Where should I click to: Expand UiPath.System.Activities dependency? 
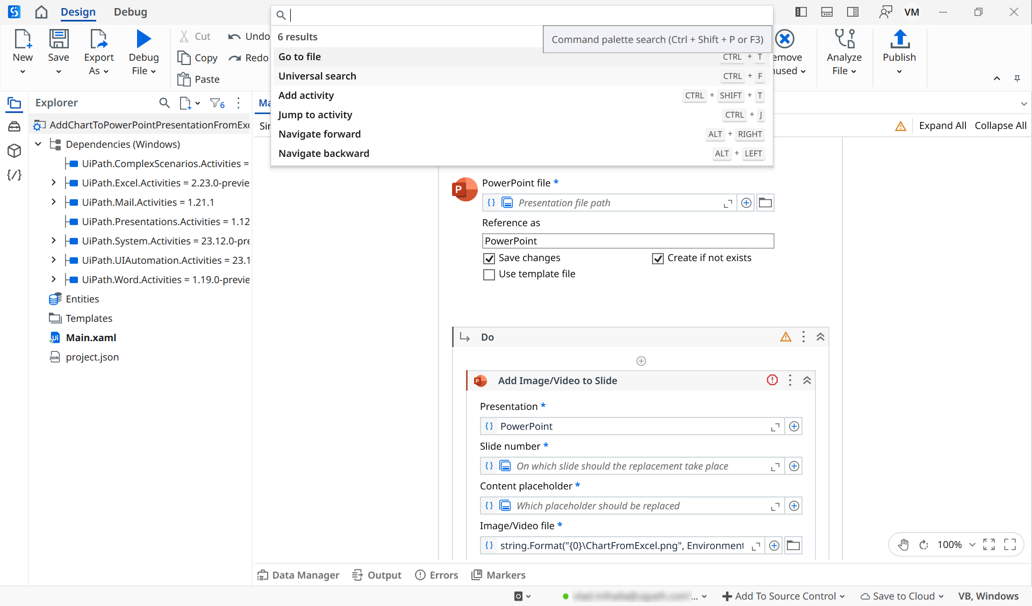(53, 241)
